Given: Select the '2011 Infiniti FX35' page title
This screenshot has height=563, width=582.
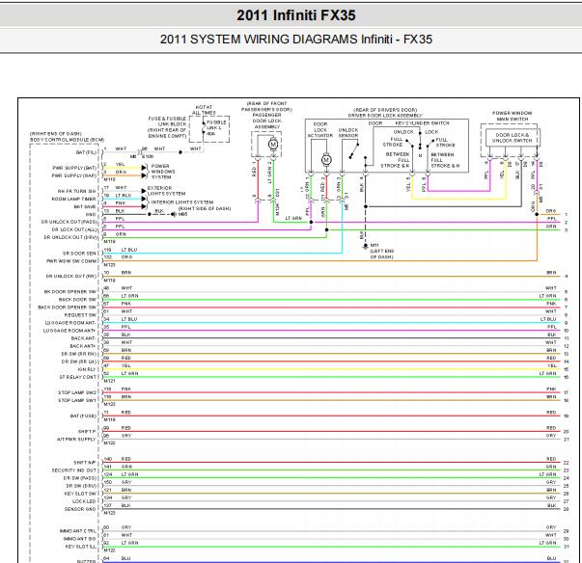Looking at the screenshot, I should pyautogui.click(x=295, y=15).
